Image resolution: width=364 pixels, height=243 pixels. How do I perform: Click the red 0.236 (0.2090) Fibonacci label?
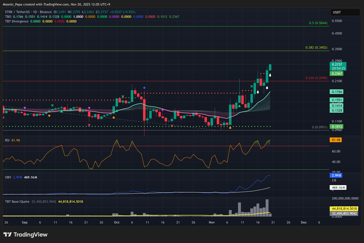[315, 78]
